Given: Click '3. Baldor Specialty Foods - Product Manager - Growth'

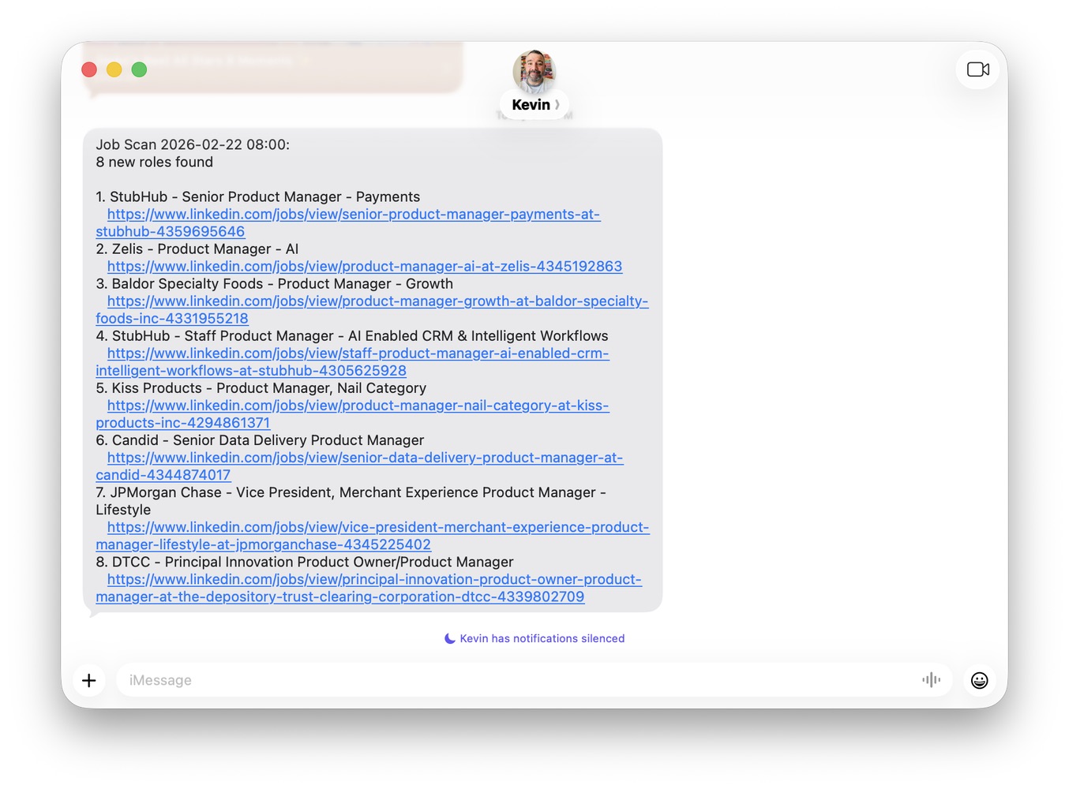Looking at the screenshot, I should [x=274, y=284].
